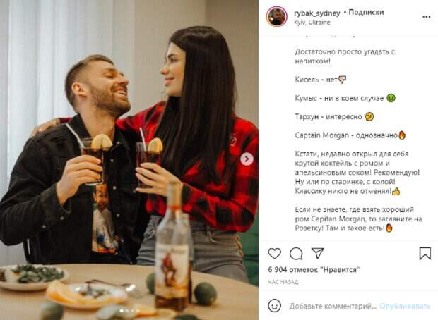Image resolution: width=438 pixels, height=320 pixels.
Task: Select the Captain Morgan caption line
Action: pos(350,135)
